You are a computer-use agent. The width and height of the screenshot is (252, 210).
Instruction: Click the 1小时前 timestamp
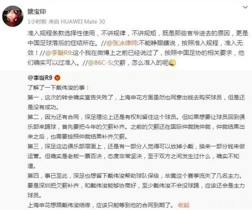pos(37,21)
